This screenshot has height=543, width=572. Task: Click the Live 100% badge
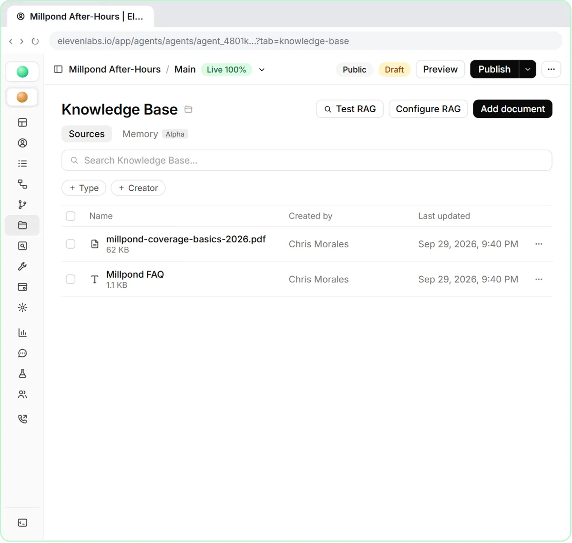(x=226, y=70)
